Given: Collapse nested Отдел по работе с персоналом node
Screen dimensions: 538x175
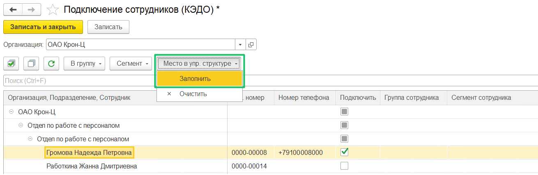Looking at the screenshot, I should (x=30, y=139).
